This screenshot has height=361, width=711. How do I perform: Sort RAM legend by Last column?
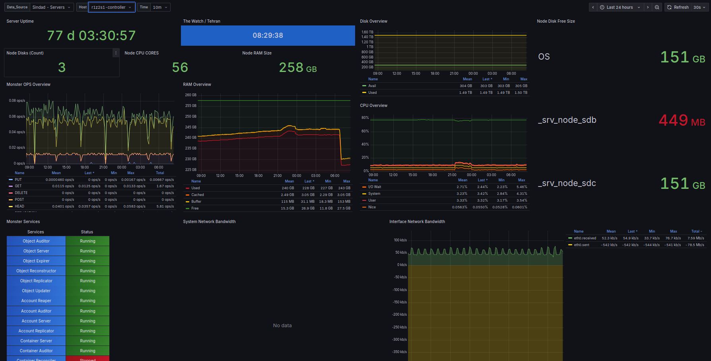[309, 181]
